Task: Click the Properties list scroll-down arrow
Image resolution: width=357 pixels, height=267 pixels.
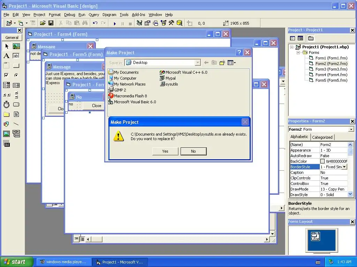Action: (350, 194)
